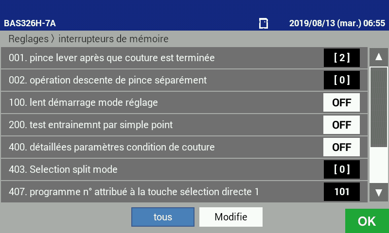Click the 'Reglages' breadcrumb link
This screenshot has width=389, height=233.
[29, 38]
